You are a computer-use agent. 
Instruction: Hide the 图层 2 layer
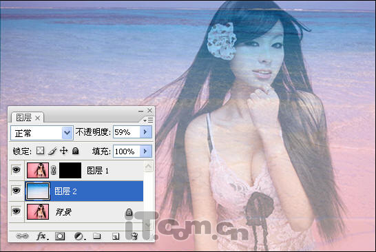tap(17, 191)
